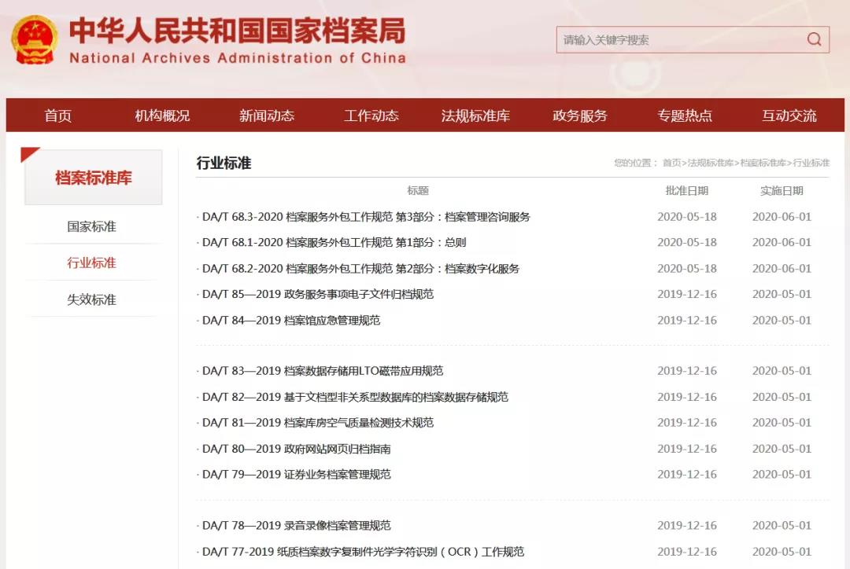Screen dimensions: 850x569
Task: Select the 档案标准库 sidebar header
Action: point(94,177)
